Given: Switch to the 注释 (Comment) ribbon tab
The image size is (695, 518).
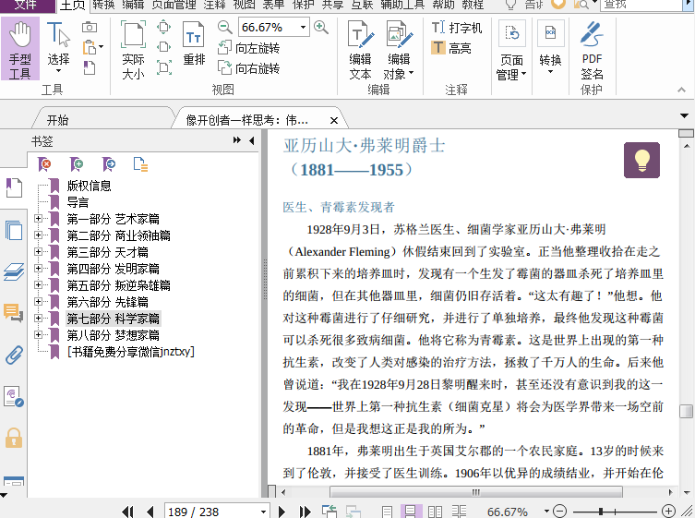Looking at the screenshot, I should click(215, 5).
